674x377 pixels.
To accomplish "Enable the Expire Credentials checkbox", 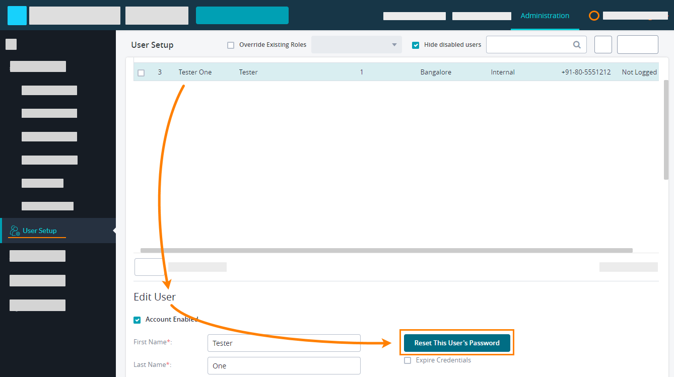I will coord(408,360).
